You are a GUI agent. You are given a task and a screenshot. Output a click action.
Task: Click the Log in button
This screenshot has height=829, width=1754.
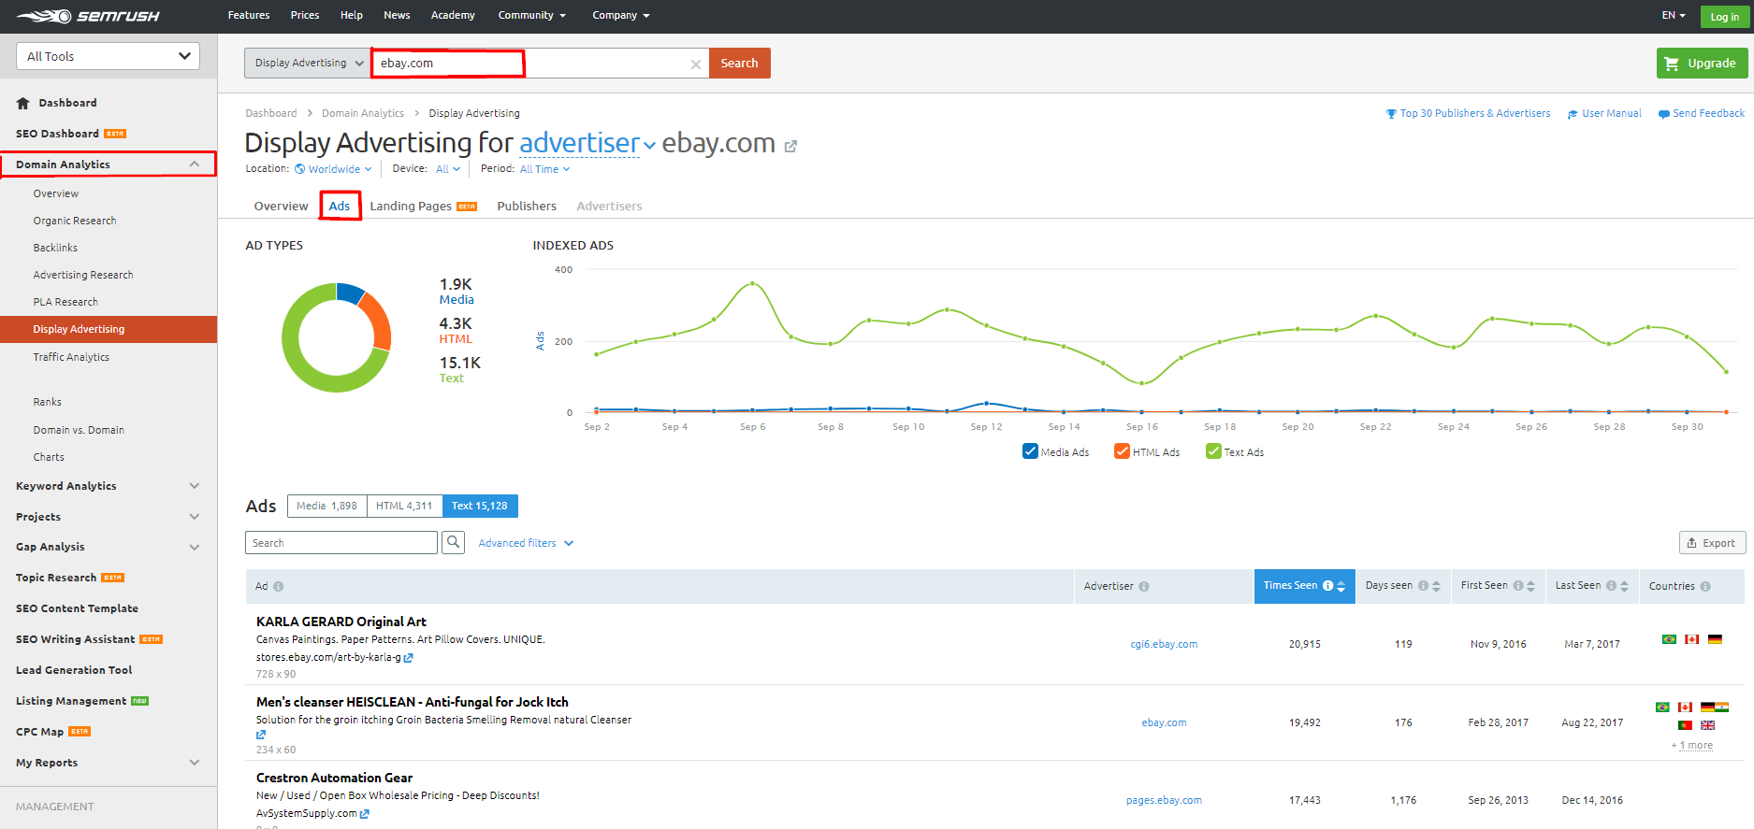pyautogui.click(x=1725, y=17)
